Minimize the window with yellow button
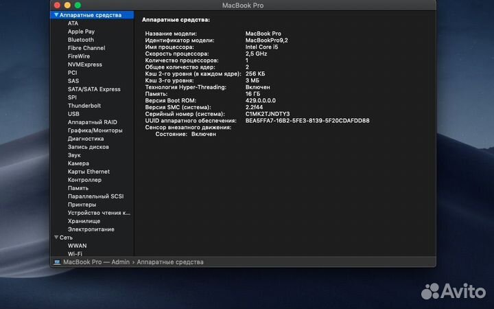This screenshot has height=309, width=494. (x=67, y=5)
